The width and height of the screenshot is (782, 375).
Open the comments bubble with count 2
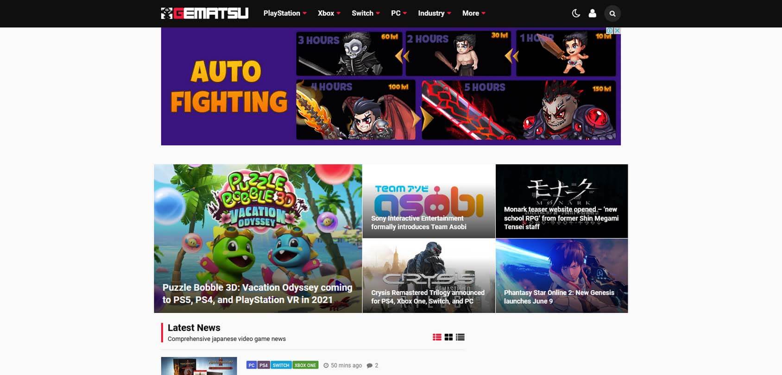click(x=372, y=365)
